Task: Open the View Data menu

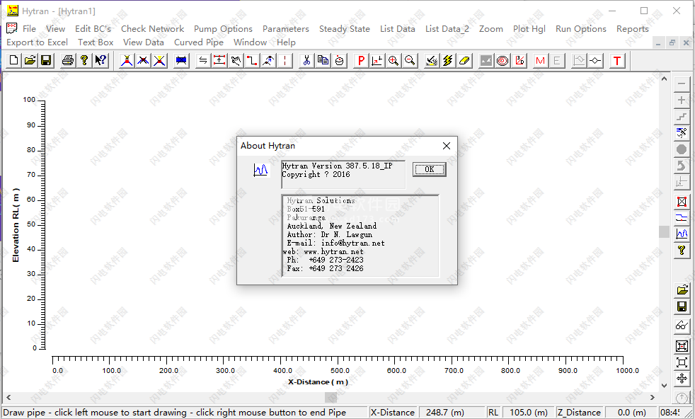Action: point(144,42)
